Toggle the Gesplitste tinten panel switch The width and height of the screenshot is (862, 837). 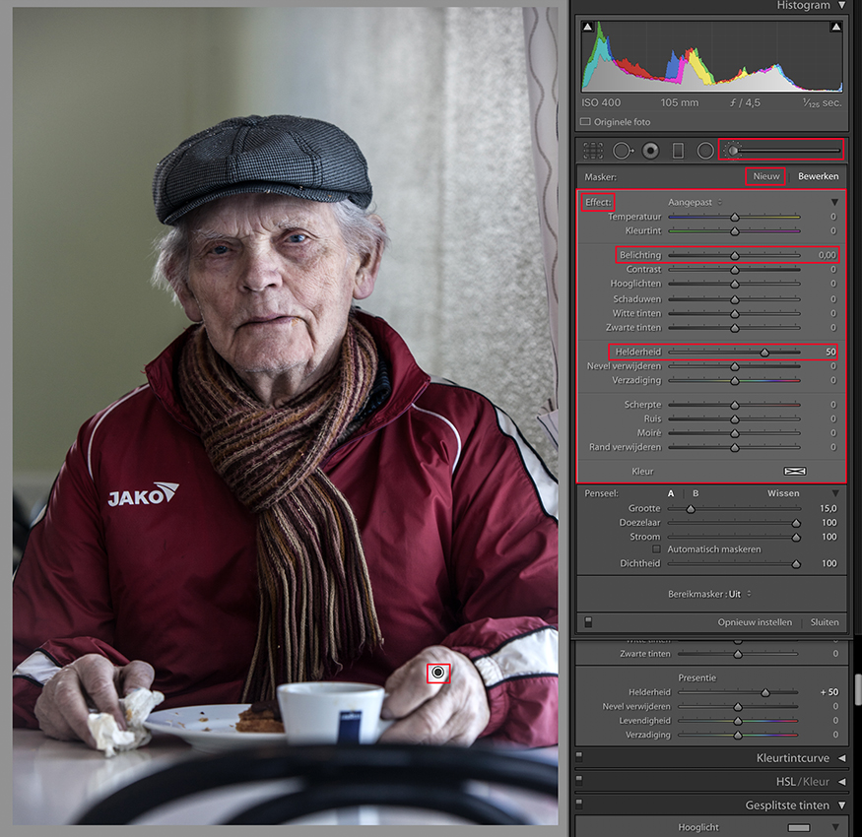579,805
